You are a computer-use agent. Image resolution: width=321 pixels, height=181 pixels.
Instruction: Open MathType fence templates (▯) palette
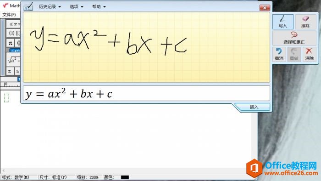[14, 33]
